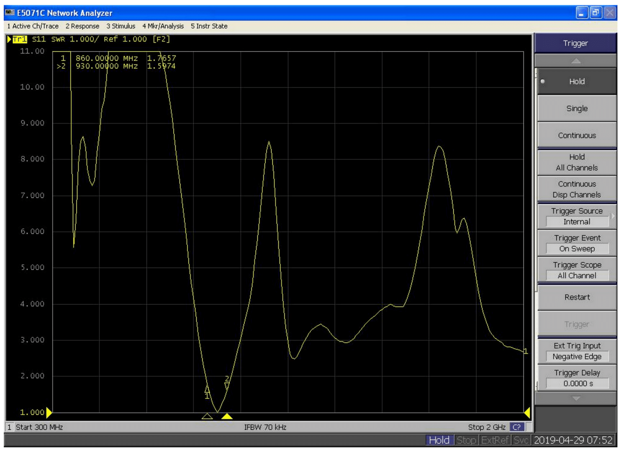Click the right-edge yellow reference marker arrow

click(527, 413)
